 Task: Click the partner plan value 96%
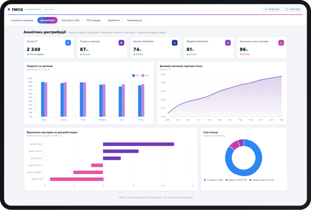coord(244,49)
